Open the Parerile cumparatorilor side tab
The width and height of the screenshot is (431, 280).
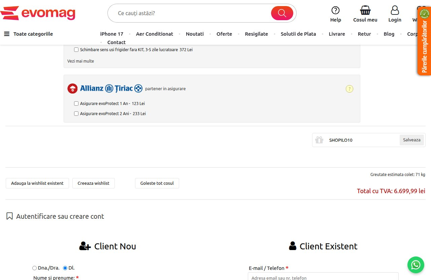coord(424,41)
